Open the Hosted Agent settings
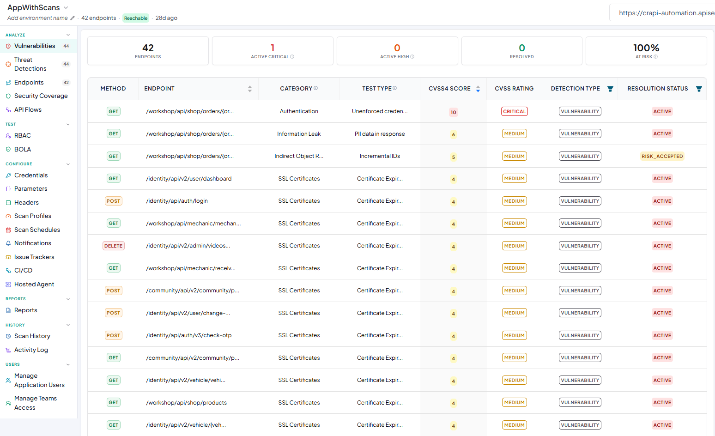The height and width of the screenshot is (436, 715). pos(34,284)
